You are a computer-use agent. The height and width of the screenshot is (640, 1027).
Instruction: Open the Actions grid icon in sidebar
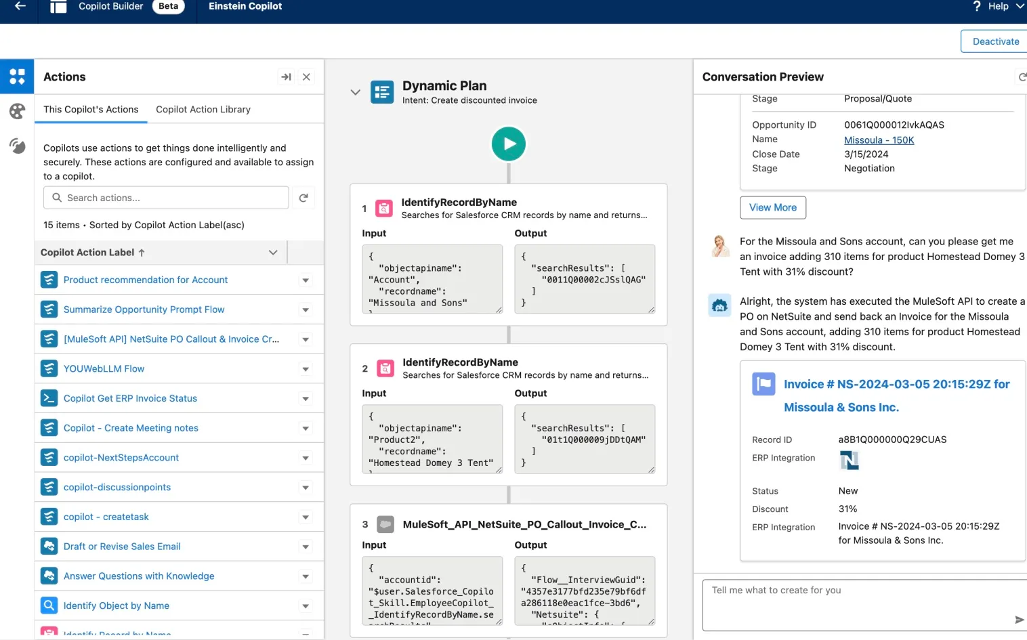[x=17, y=76]
